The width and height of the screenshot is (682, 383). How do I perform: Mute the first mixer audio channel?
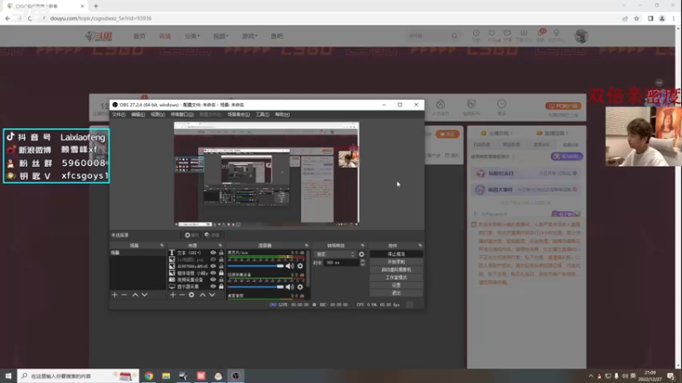(290, 266)
